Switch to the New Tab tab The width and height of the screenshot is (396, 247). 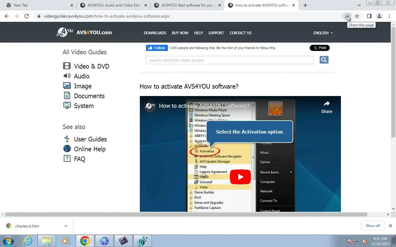click(40, 5)
